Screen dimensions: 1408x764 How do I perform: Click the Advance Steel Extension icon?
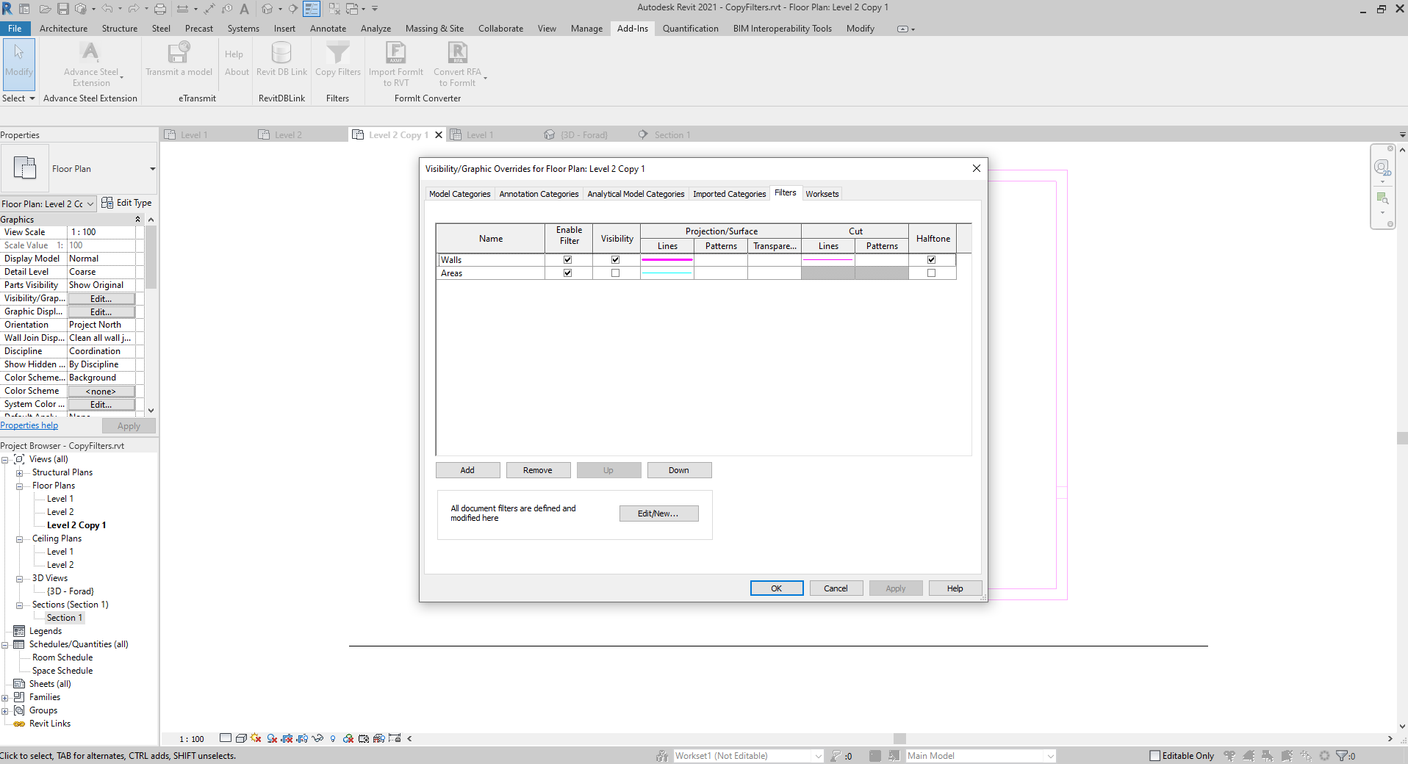coord(90,52)
